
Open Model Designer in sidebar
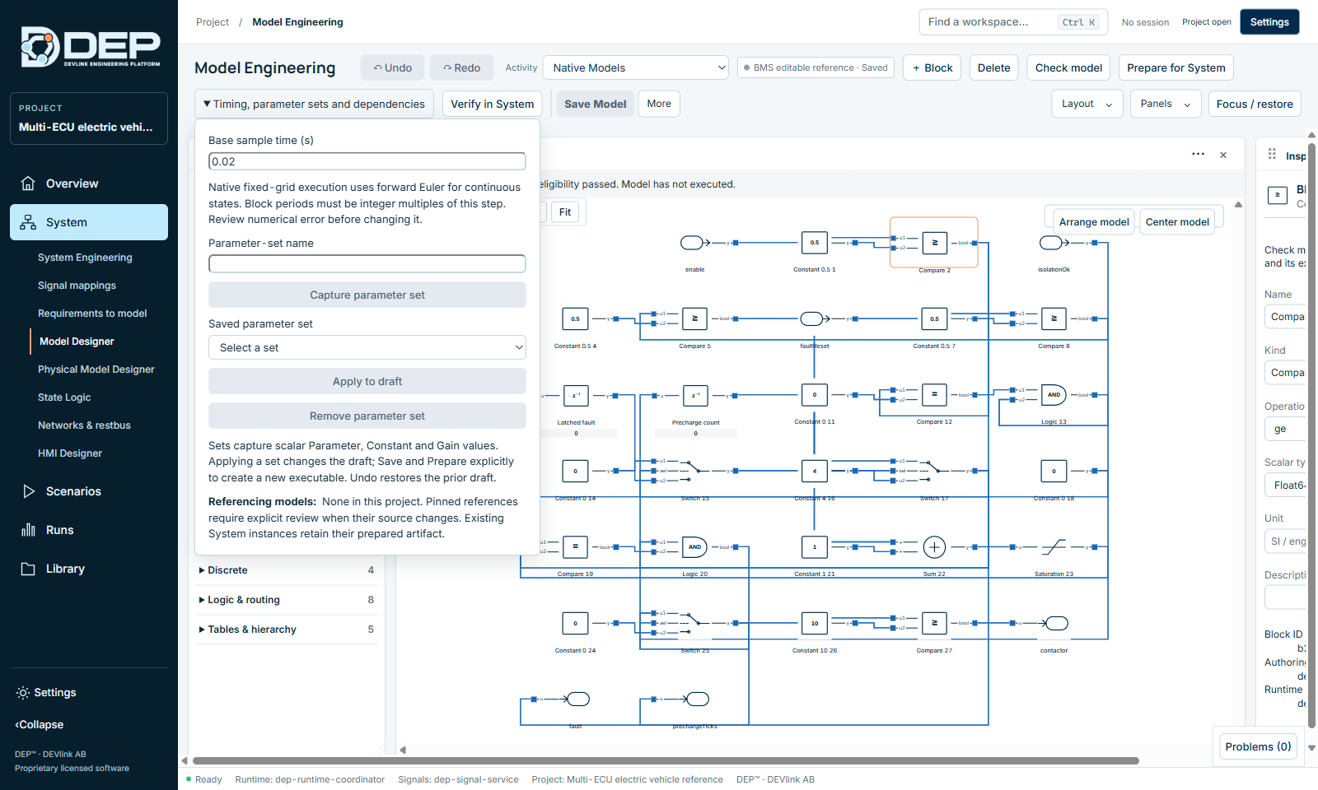coord(77,342)
